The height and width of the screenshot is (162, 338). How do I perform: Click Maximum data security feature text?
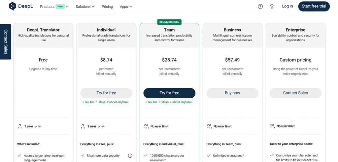click(x=103, y=155)
